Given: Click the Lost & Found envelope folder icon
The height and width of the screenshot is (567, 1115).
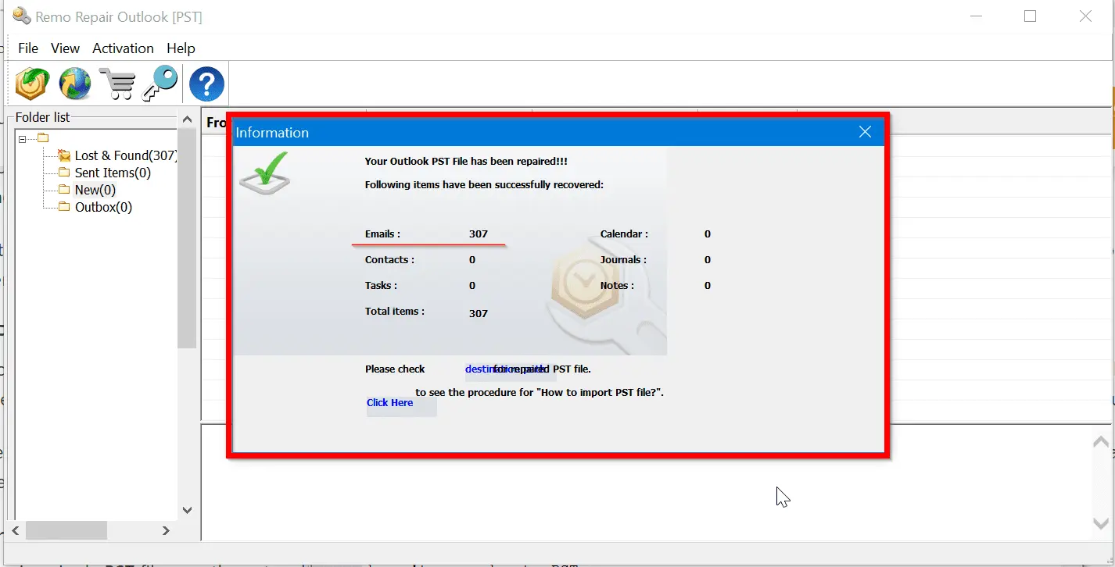Looking at the screenshot, I should [x=64, y=156].
